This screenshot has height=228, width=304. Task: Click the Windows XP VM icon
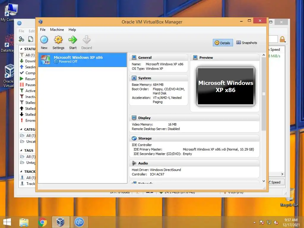point(45,60)
